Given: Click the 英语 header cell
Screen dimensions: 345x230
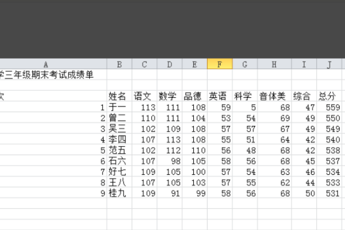Looking at the screenshot, I should 220,96.
